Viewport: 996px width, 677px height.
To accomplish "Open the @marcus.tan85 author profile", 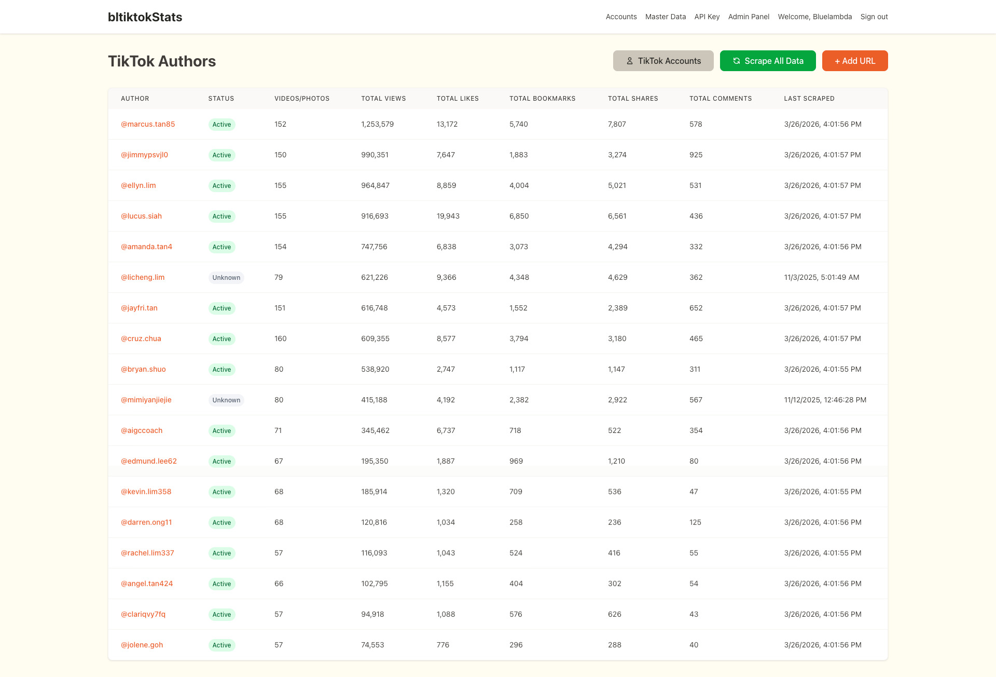I will coord(148,124).
